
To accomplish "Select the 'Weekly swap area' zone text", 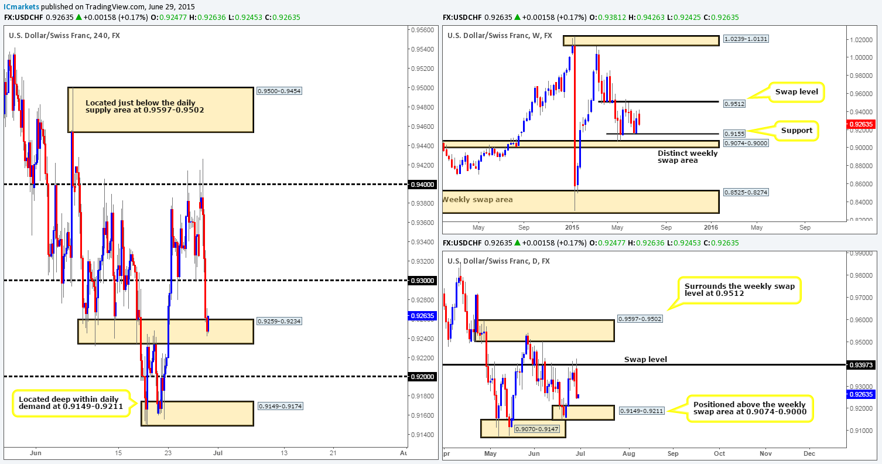I will (477, 200).
